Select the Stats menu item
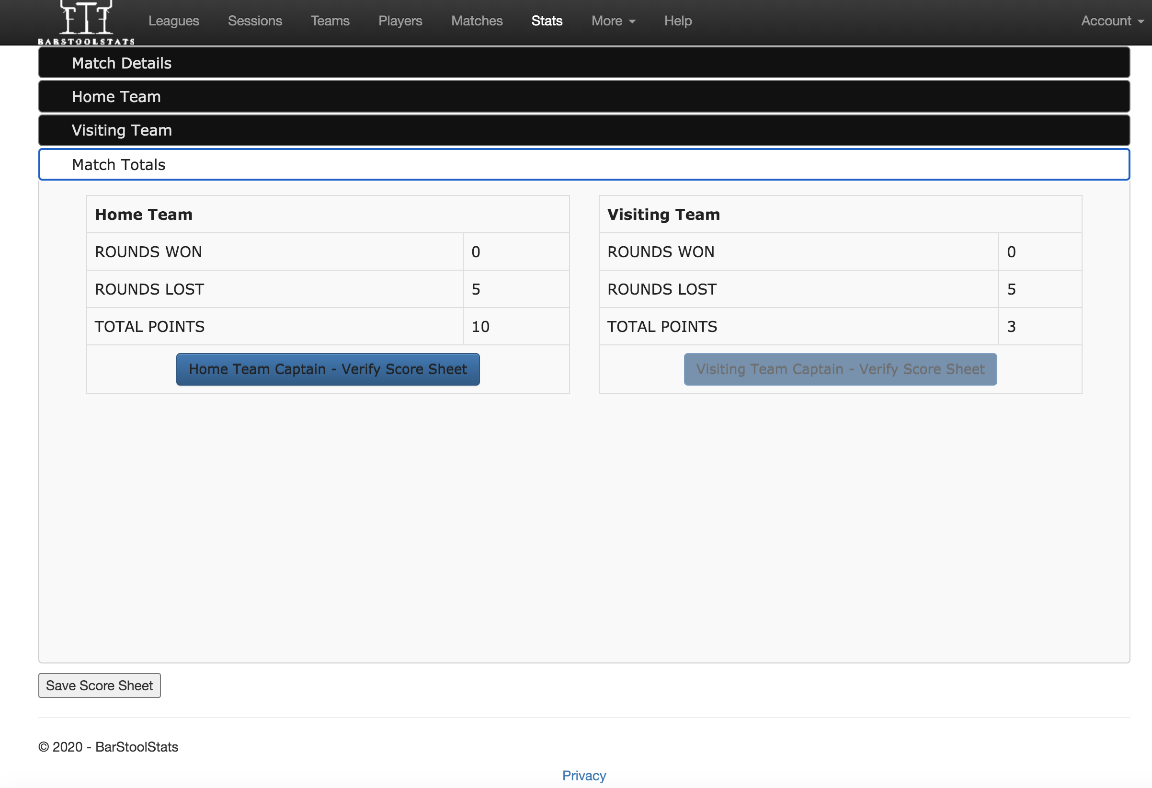The height and width of the screenshot is (788, 1152). click(547, 21)
